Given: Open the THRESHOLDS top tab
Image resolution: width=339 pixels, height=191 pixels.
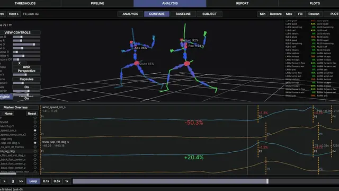Looking at the screenshot, I should (25, 3).
